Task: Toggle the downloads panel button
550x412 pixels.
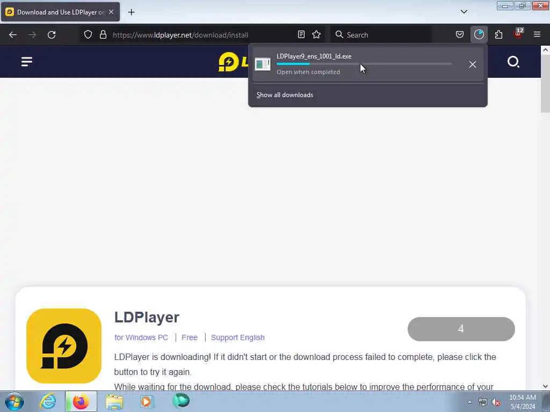Action: pyautogui.click(x=479, y=34)
